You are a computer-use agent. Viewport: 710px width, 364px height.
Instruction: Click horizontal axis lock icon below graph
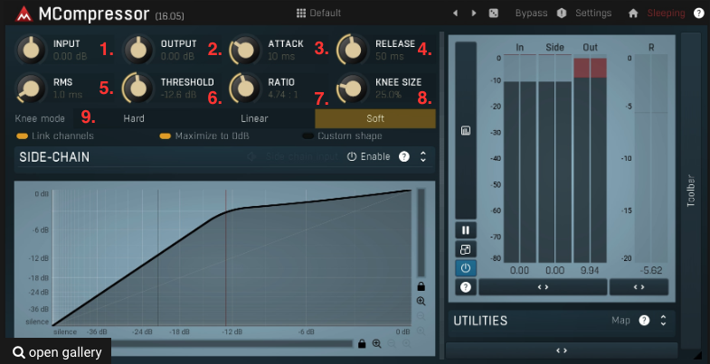coord(362,343)
